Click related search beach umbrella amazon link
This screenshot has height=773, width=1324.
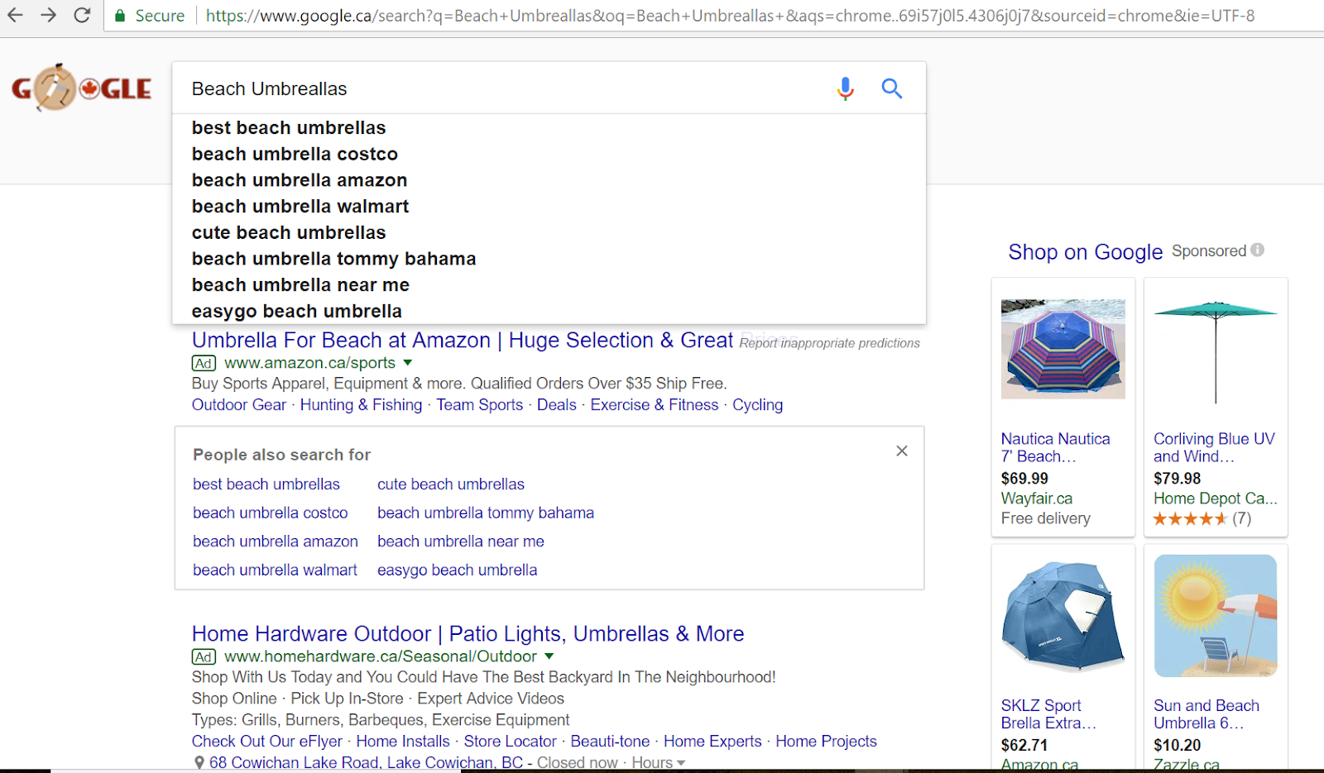tap(276, 542)
